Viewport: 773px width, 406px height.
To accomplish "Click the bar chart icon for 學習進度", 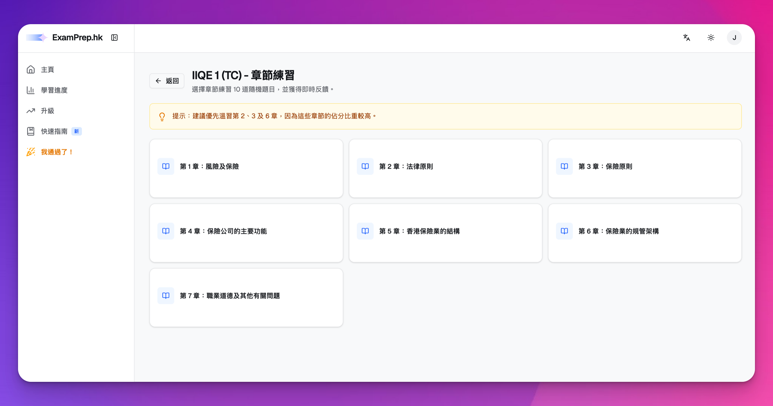I will coord(31,90).
